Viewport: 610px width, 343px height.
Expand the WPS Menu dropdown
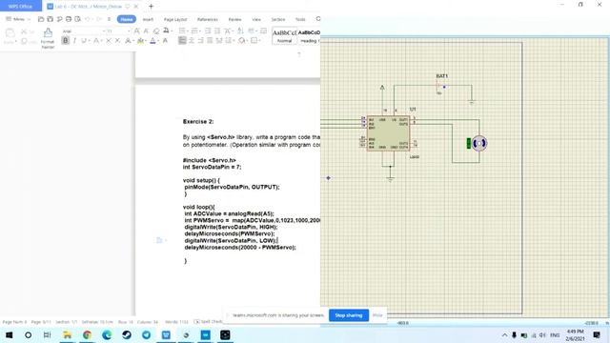pos(18,19)
